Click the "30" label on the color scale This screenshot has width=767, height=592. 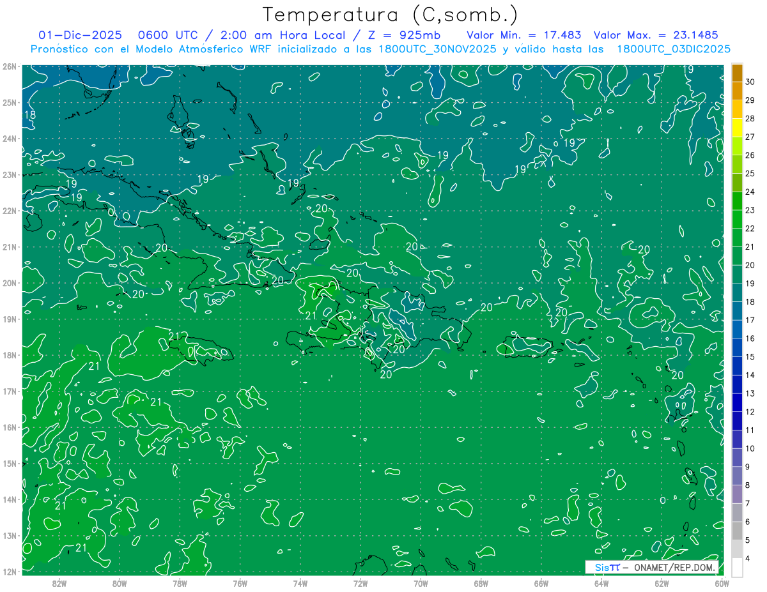point(750,82)
